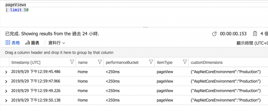Click itemType column filter icon

[185, 62]
